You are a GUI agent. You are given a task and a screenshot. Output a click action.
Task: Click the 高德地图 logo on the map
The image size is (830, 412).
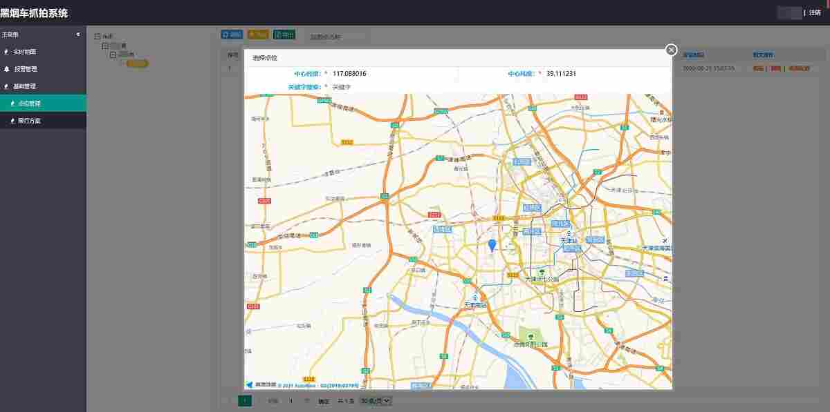[261, 384]
